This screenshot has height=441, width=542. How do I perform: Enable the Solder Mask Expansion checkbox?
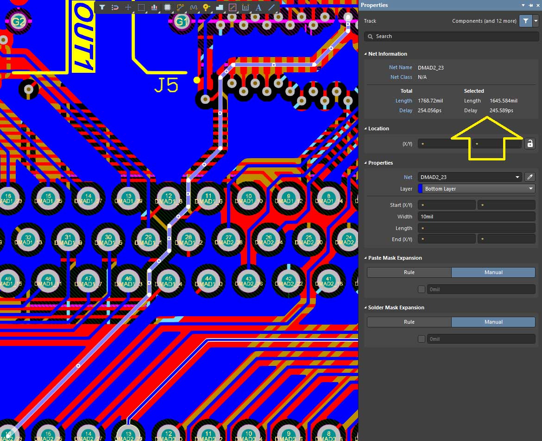pos(421,339)
